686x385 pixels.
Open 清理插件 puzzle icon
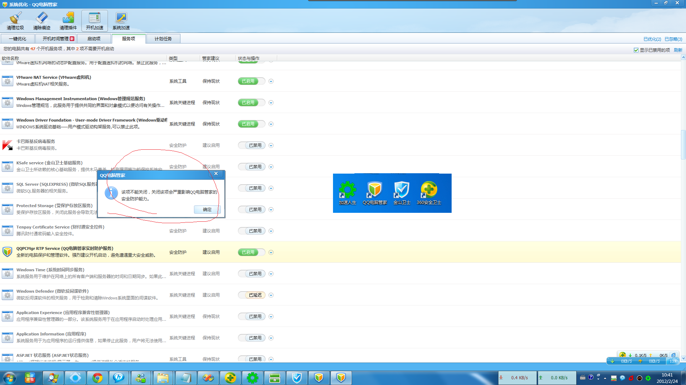68,21
